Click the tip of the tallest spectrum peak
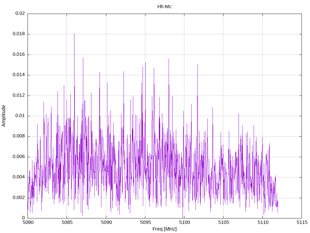Image resolution: width=310 pixels, height=233 pixels. tap(74, 34)
